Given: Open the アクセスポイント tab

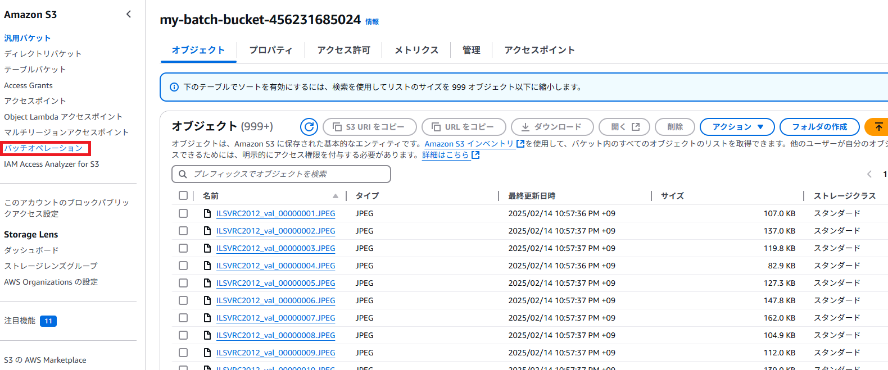Looking at the screenshot, I should (540, 50).
